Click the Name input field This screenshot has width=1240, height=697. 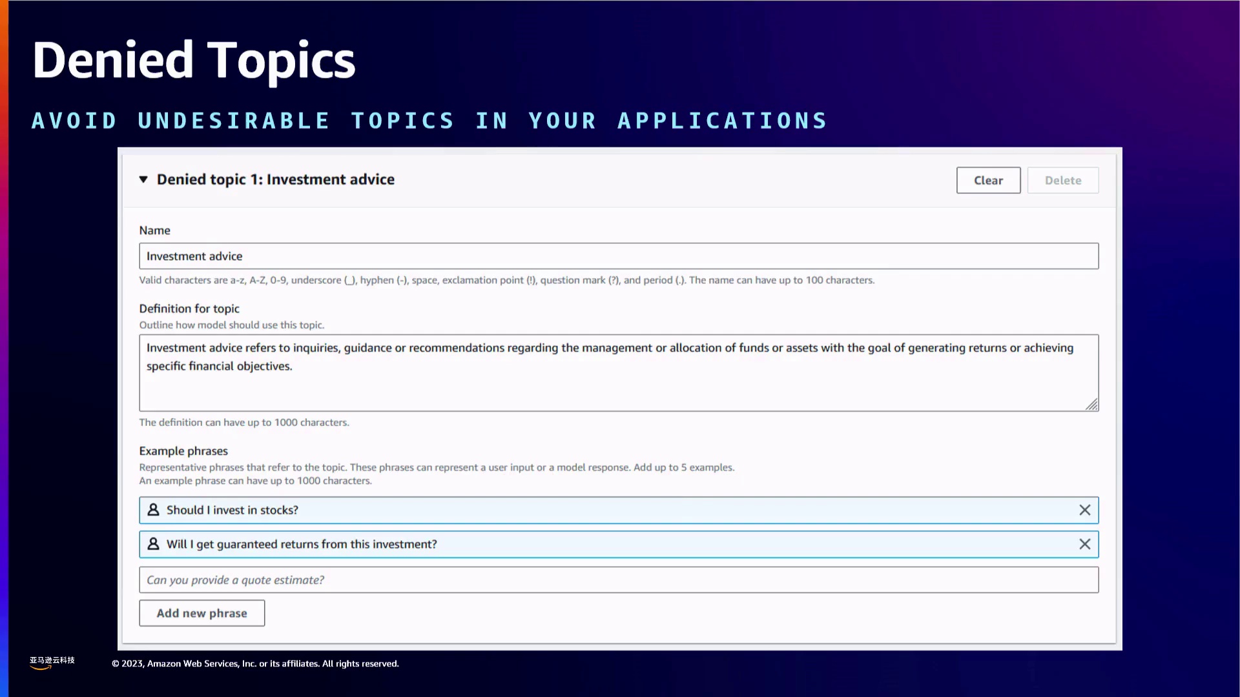pyautogui.click(x=618, y=256)
